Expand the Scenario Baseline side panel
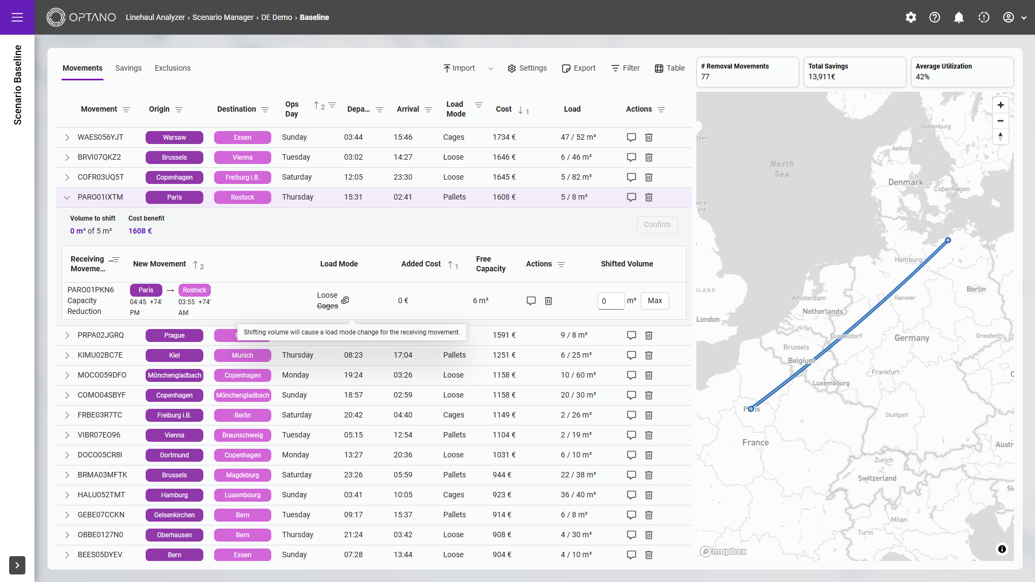Image resolution: width=1035 pixels, height=582 pixels. tap(17, 565)
